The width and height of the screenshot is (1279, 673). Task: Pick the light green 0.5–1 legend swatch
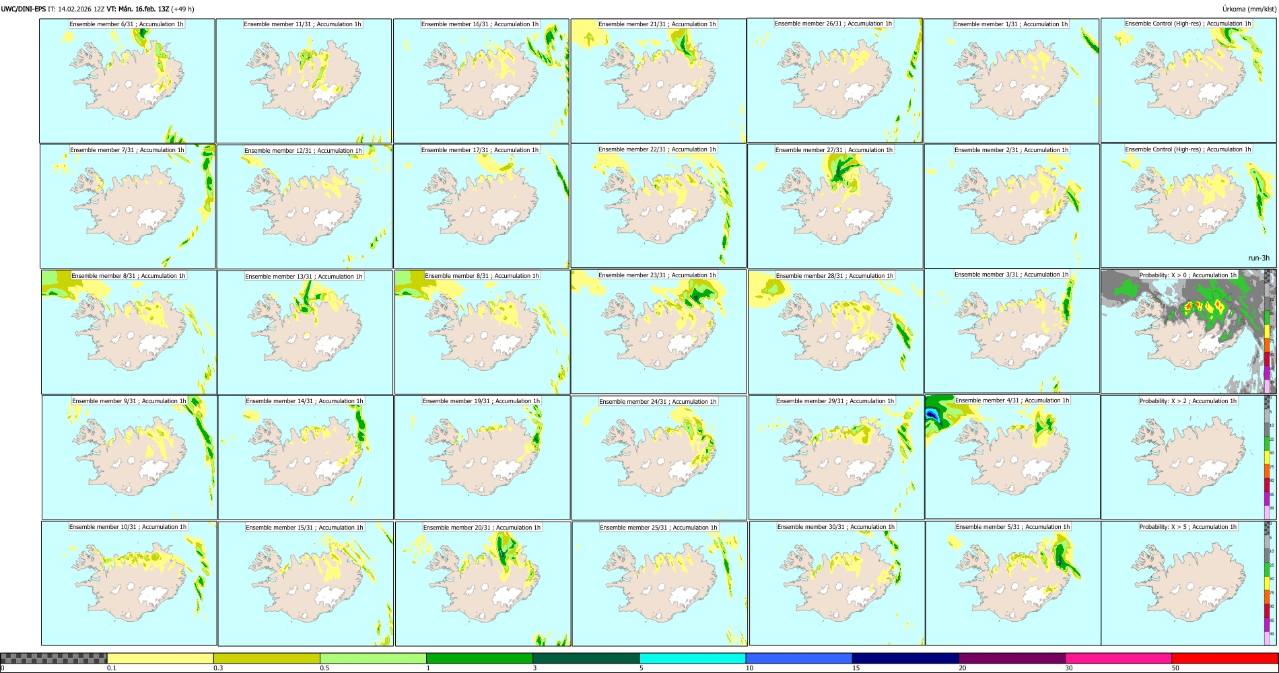tap(373, 658)
